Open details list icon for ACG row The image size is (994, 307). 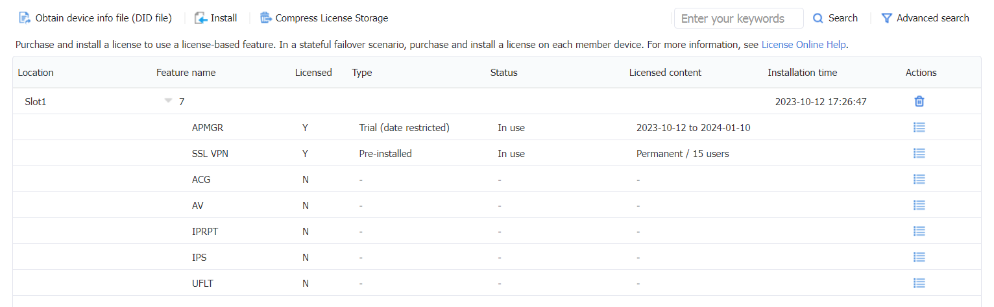pyautogui.click(x=919, y=179)
